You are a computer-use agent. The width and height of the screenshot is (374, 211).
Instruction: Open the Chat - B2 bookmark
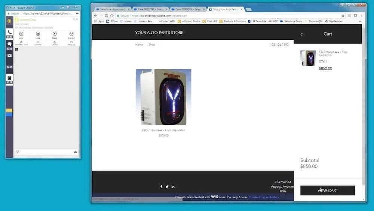click(x=210, y=21)
